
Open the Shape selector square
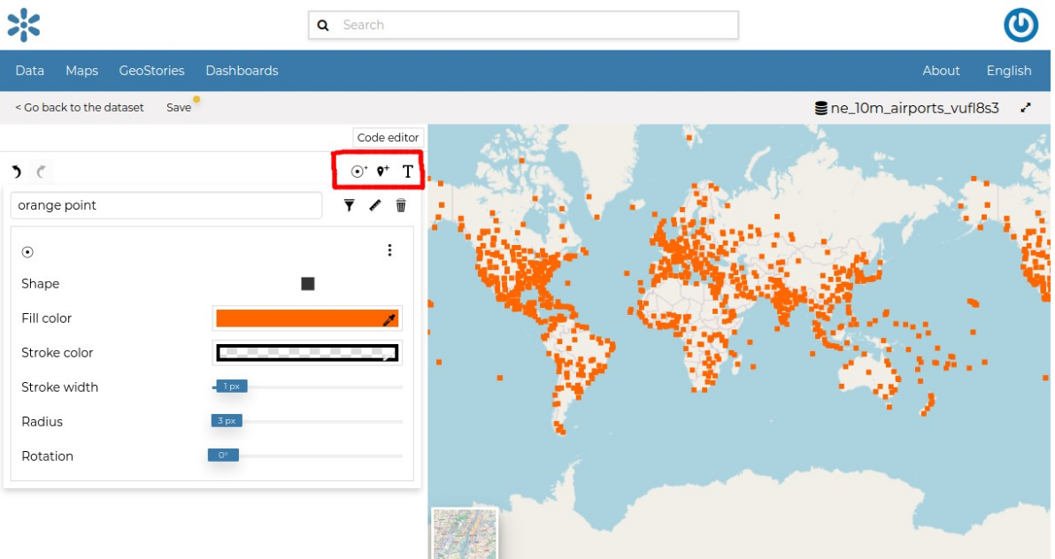308,284
